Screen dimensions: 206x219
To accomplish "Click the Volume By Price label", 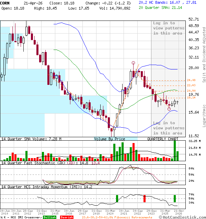I will coord(110,139).
